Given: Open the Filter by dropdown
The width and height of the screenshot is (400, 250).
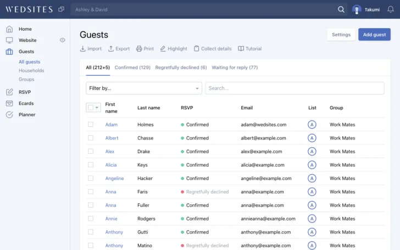Looking at the screenshot, I should pos(144,88).
